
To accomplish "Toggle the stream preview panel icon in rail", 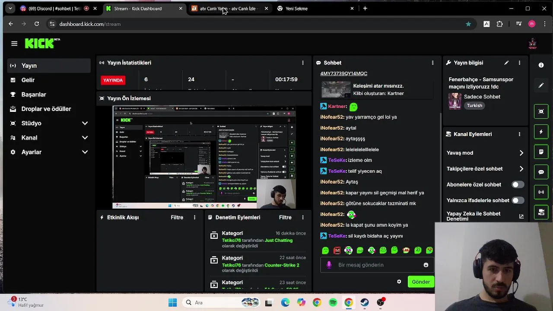I will pos(541,111).
